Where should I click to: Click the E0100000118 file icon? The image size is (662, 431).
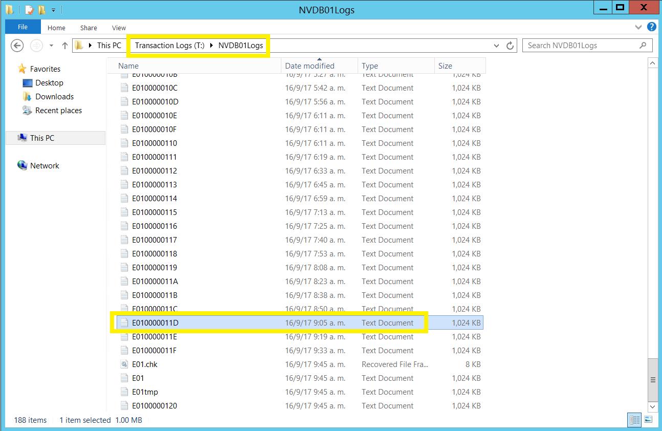pyautogui.click(x=124, y=254)
